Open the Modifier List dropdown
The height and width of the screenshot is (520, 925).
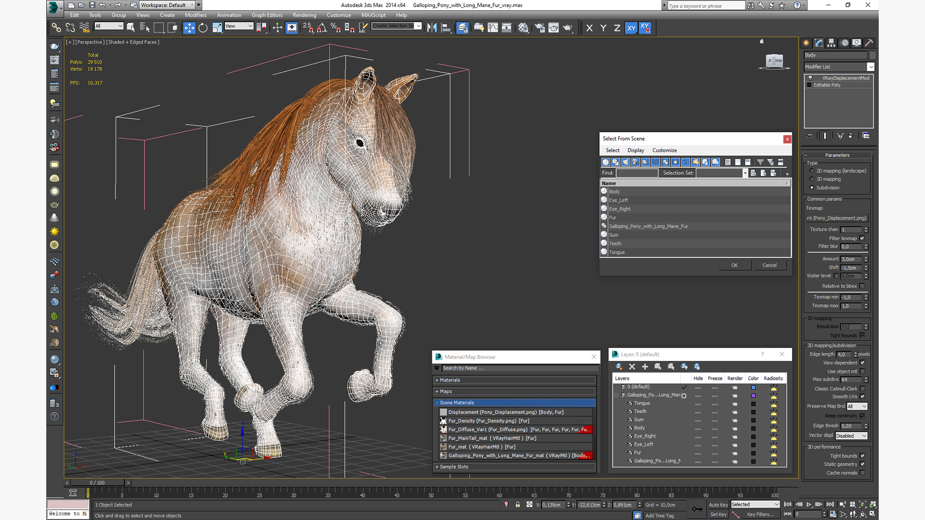pyautogui.click(x=839, y=67)
